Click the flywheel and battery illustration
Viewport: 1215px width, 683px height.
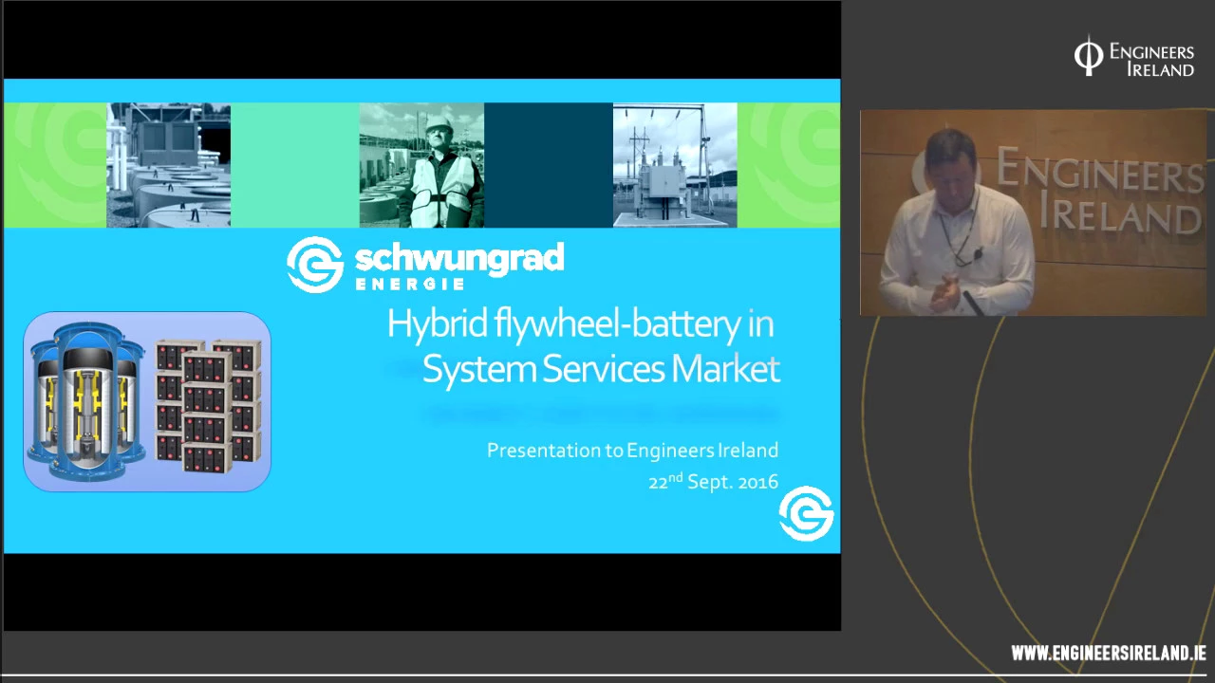tap(147, 401)
